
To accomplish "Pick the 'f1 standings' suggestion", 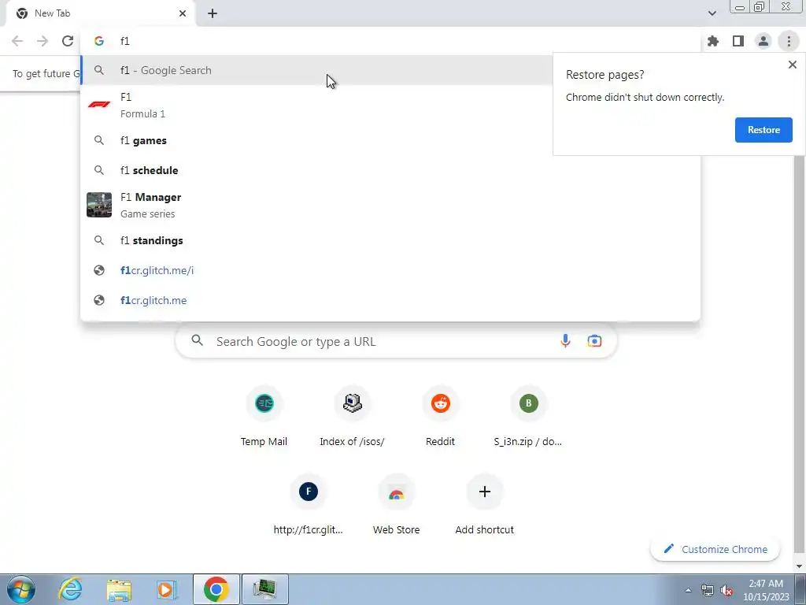I will click(390, 240).
